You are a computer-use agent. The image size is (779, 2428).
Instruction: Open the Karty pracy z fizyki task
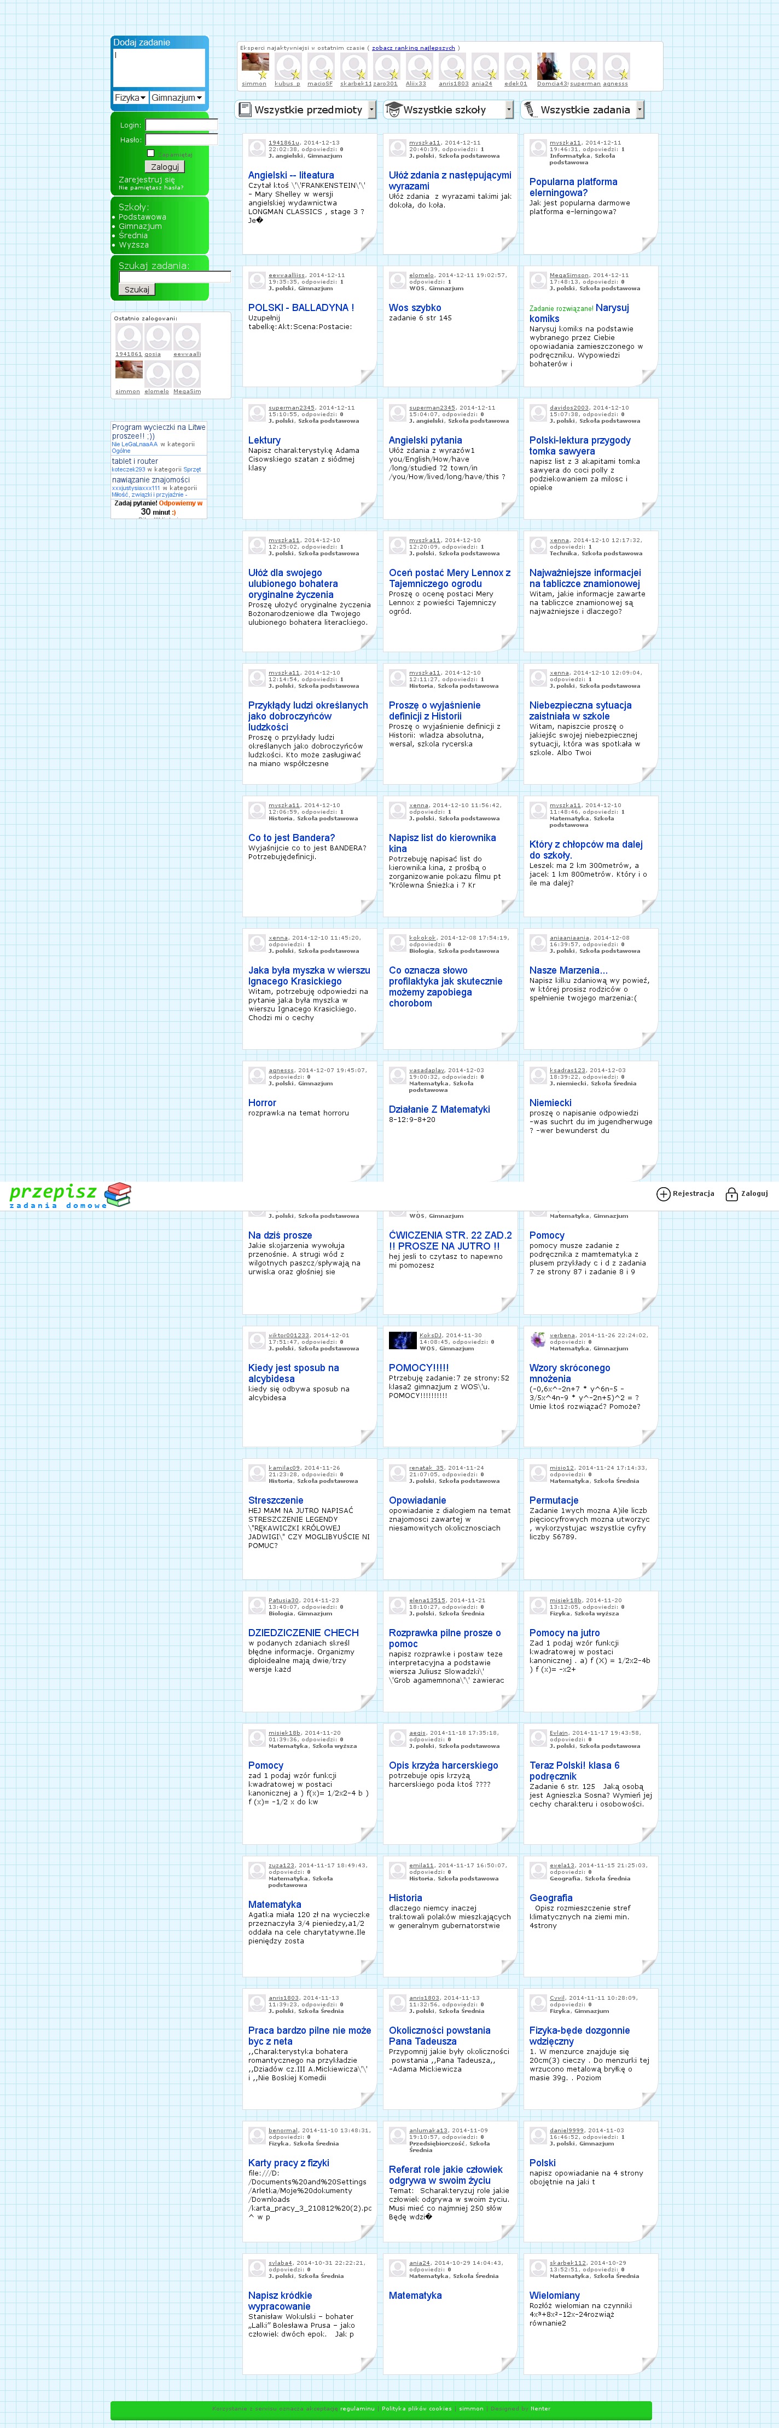[288, 2163]
